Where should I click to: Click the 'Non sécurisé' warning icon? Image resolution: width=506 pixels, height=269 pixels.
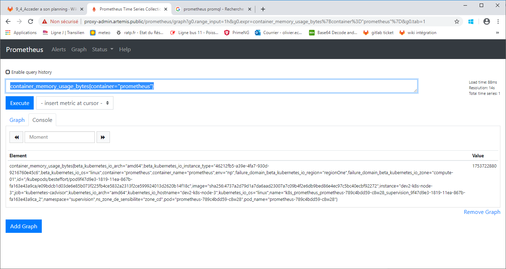point(44,21)
